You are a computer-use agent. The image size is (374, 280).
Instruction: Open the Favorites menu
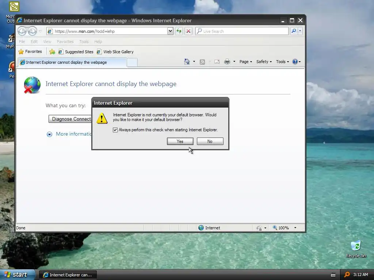pyautogui.click(x=65, y=42)
